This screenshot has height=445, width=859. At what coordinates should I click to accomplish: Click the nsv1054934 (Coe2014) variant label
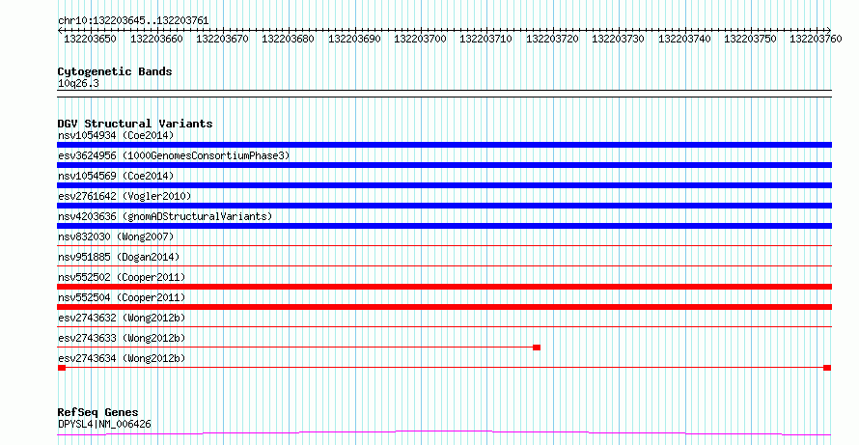pos(116,135)
